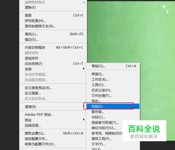Screen dimensions: 175x150
Task: Select 定义画笔预设(B)... entry
Action: [x=53, y=88]
